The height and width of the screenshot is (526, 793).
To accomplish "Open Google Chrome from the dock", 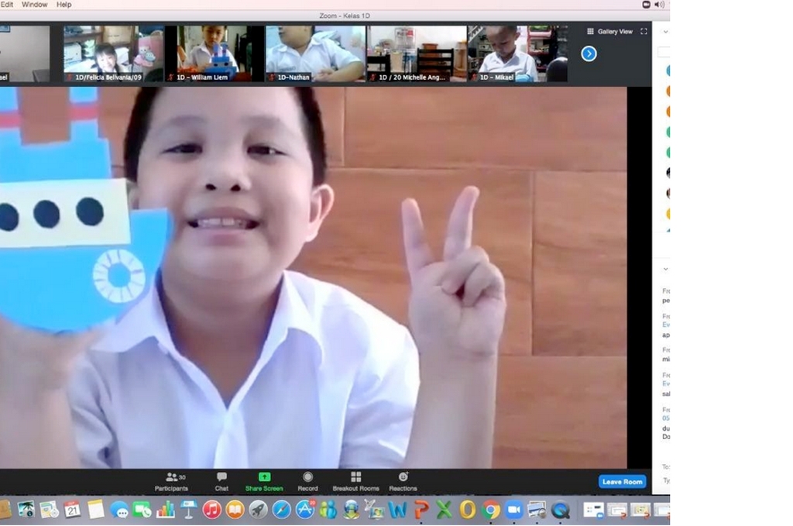I will [x=490, y=510].
